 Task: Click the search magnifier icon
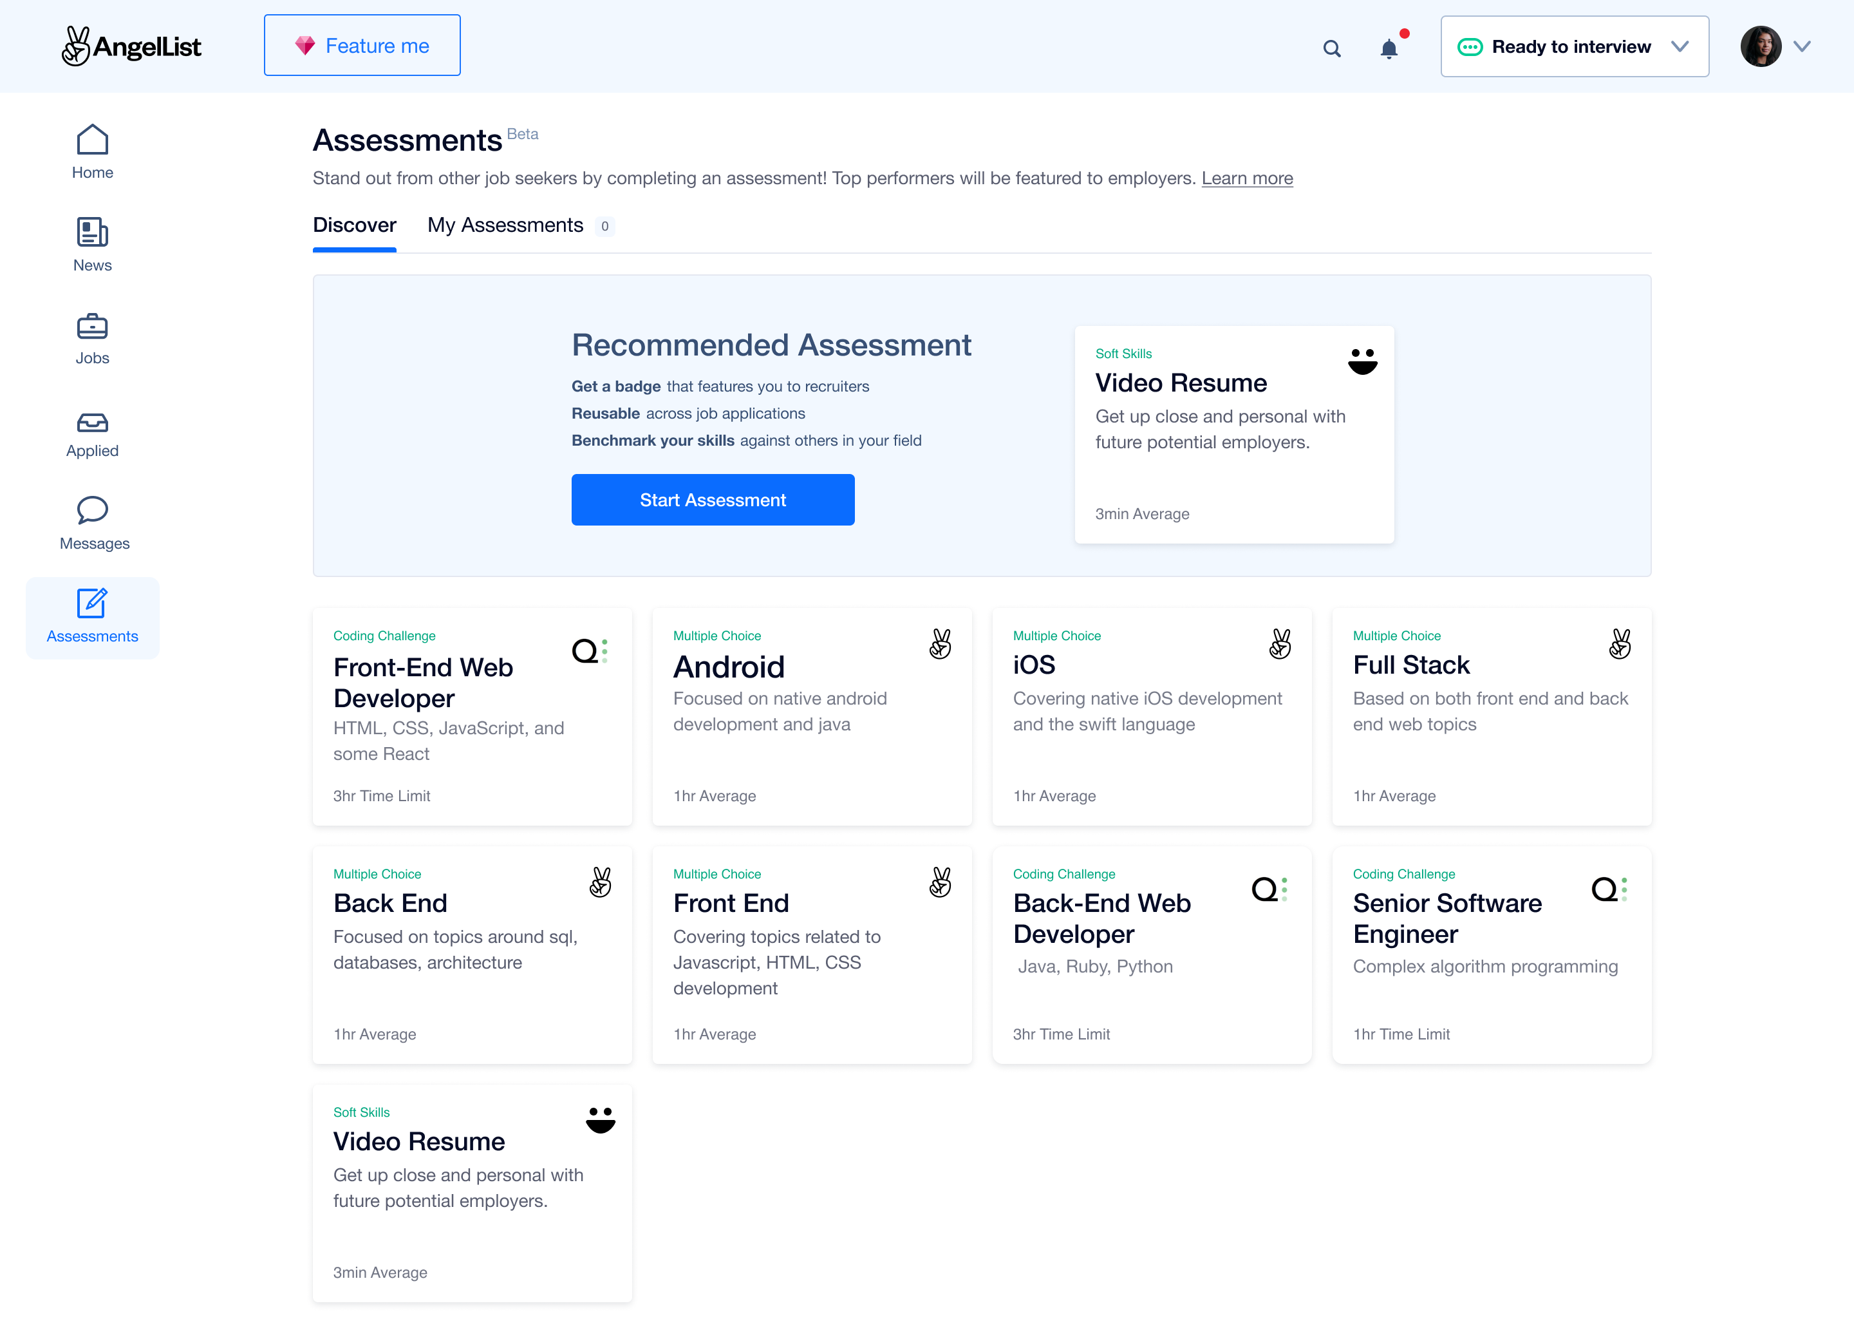(1332, 49)
